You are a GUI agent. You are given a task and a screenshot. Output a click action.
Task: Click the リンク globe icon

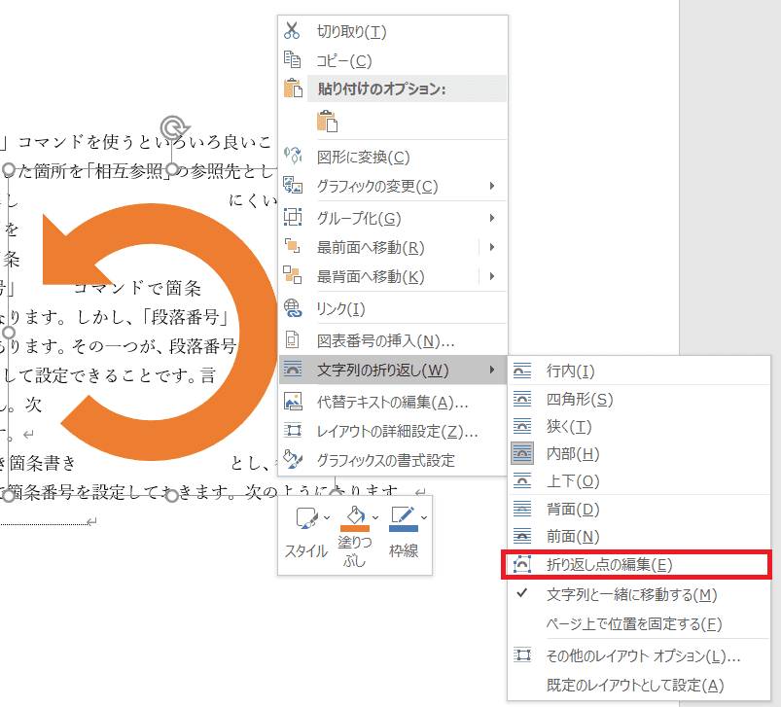coord(293,308)
